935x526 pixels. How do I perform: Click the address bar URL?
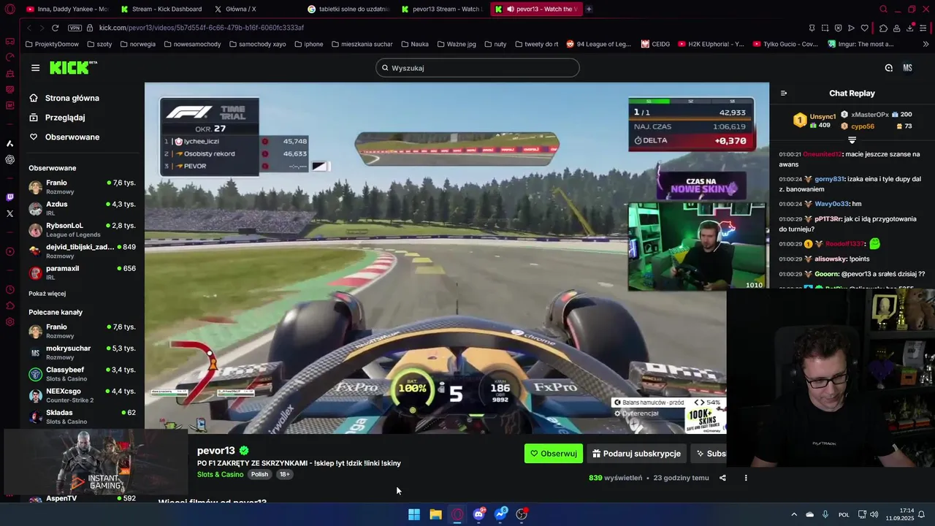(202, 28)
